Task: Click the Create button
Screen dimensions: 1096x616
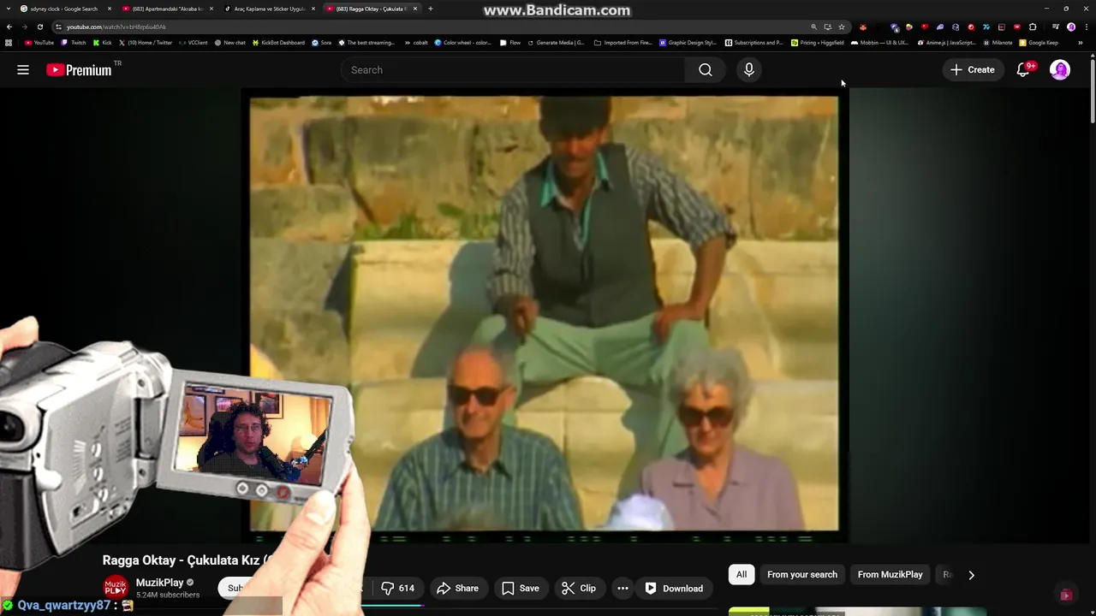Action: point(972,70)
